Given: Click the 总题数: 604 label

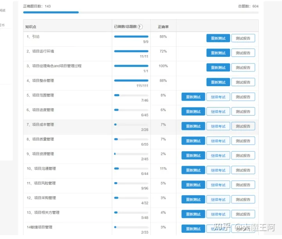Looking at the screenshot, I should pyautogui.click(x=248, y=6).
